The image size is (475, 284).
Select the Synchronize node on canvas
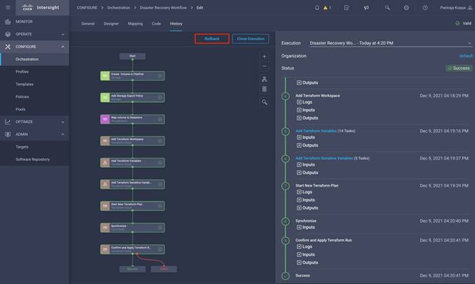pyautogui.click(x=133, y=228)
